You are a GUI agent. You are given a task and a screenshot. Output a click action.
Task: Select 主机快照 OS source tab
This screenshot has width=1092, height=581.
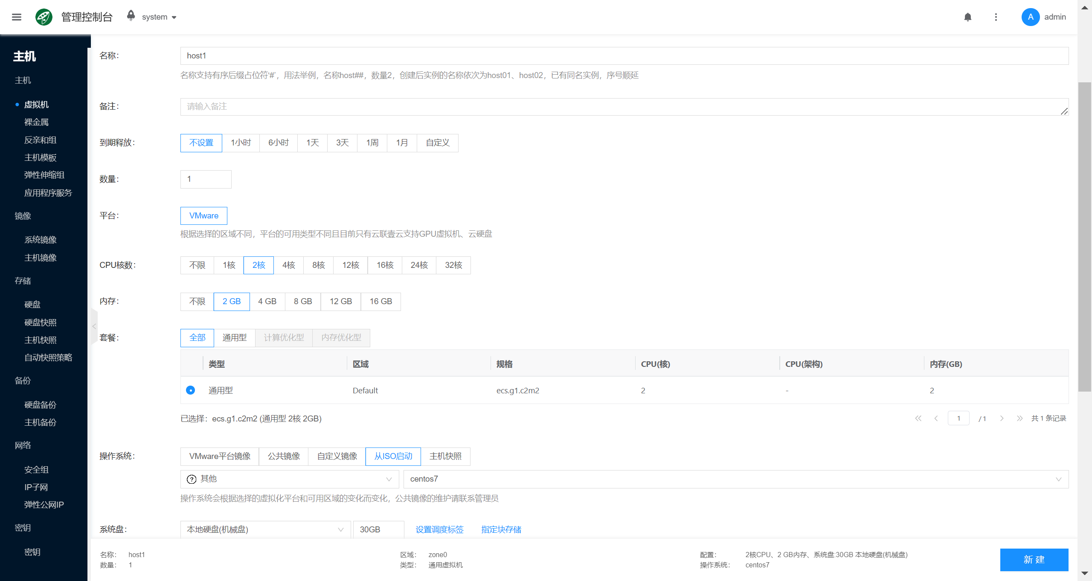tap(446, 456)
